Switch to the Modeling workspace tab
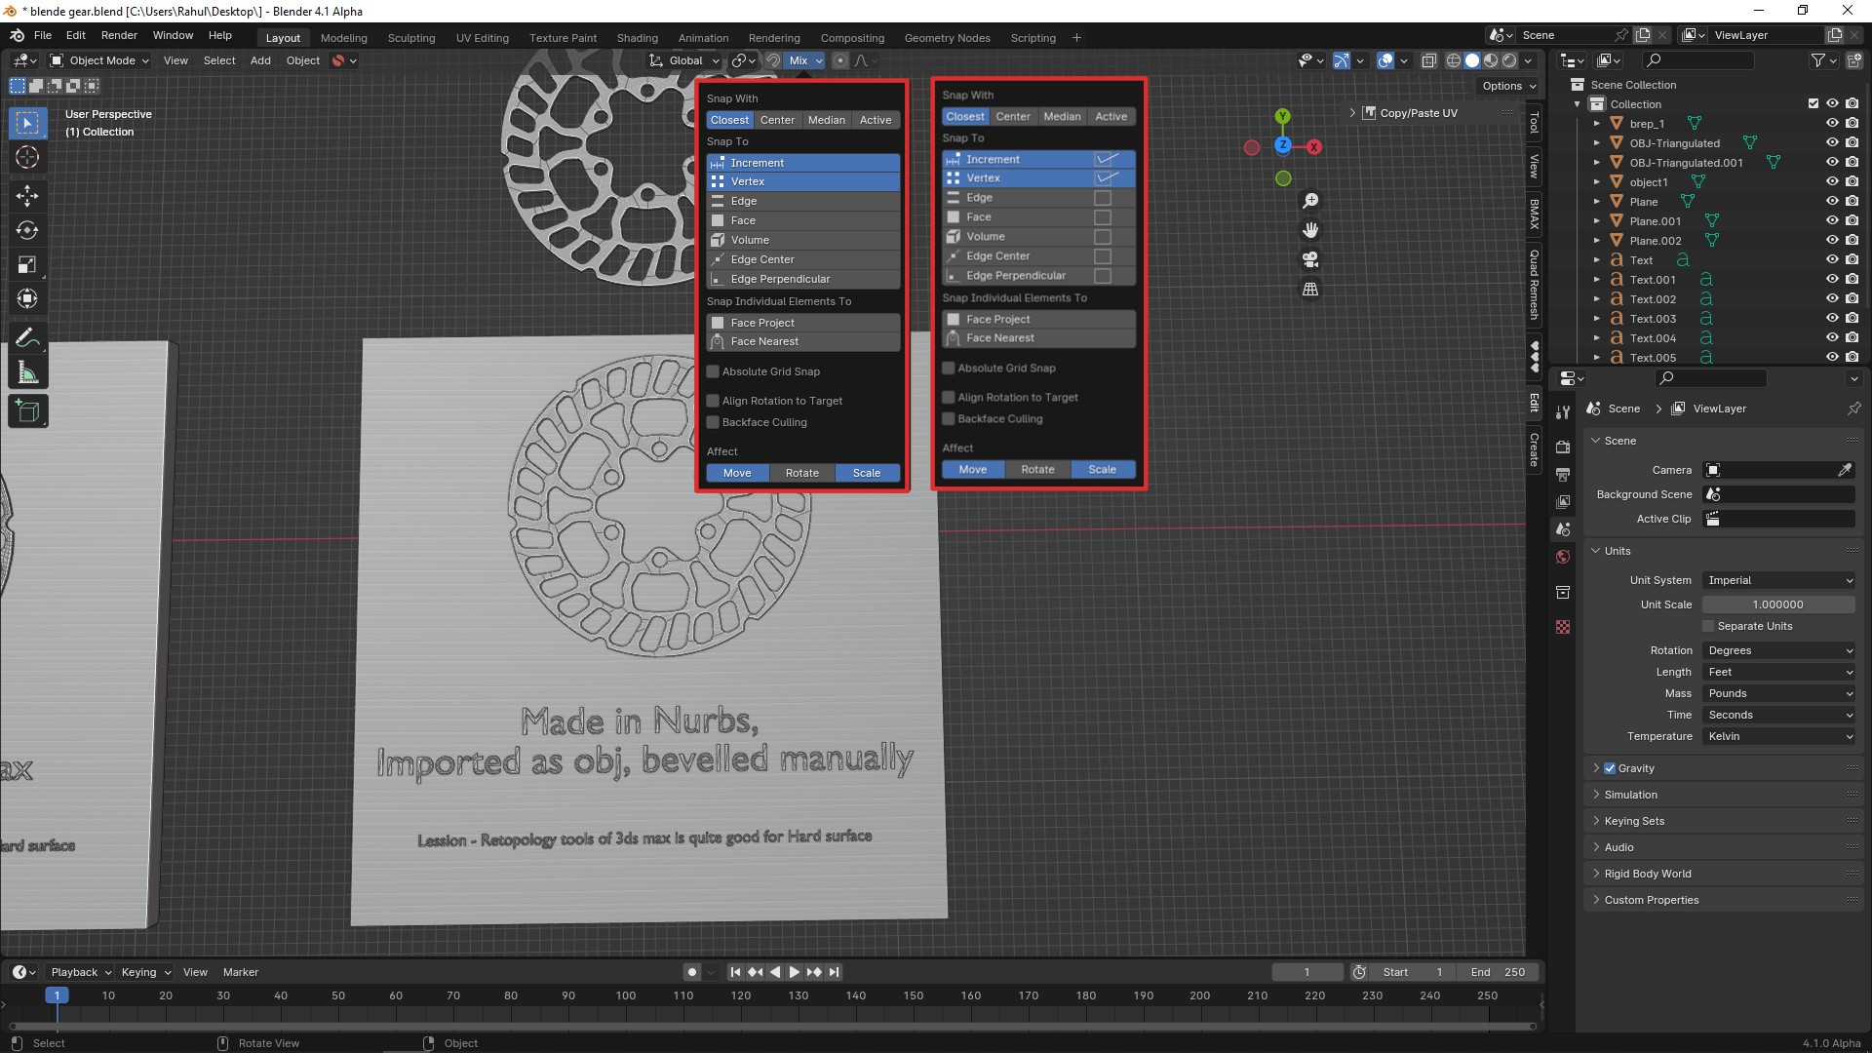The height and width of the screenshot is (1053, 1872). point(343,38)
